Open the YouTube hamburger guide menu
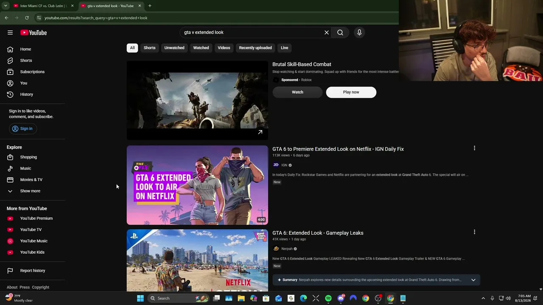The image size is (543, 305). 10,33
